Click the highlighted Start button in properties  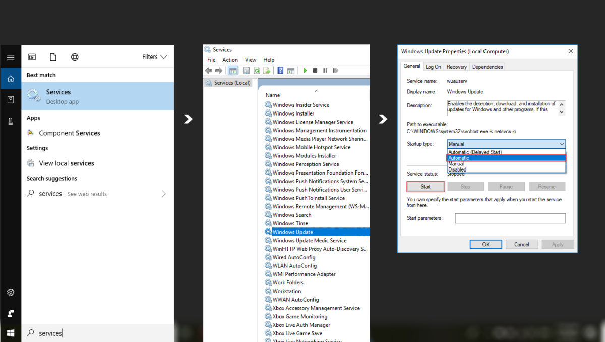coord(425,186)
